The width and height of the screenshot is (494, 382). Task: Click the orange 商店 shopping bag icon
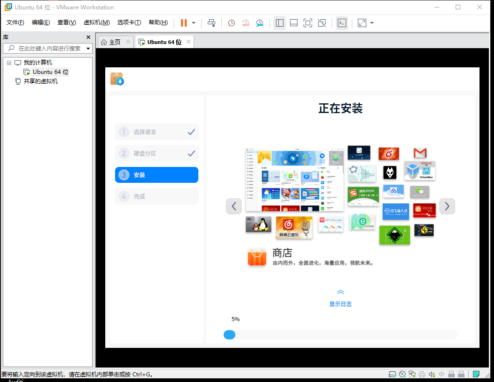pyautogui.click(x=257, y=257)
